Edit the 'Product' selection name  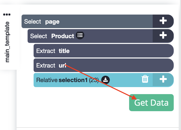pos(63,36)
